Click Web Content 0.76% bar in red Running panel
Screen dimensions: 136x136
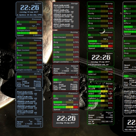point(66,35)
